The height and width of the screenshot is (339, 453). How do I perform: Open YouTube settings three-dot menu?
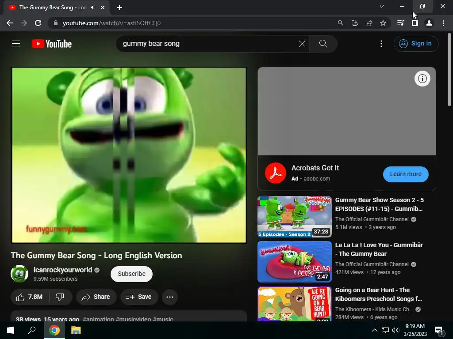tap(381, 44)
